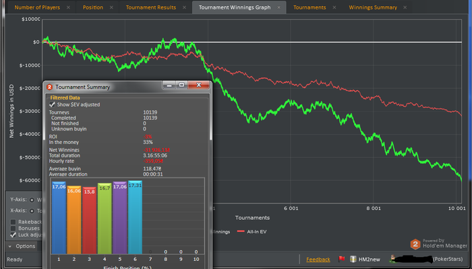
Task: Open the Tournaments tab
Action: tap(309, 7)
